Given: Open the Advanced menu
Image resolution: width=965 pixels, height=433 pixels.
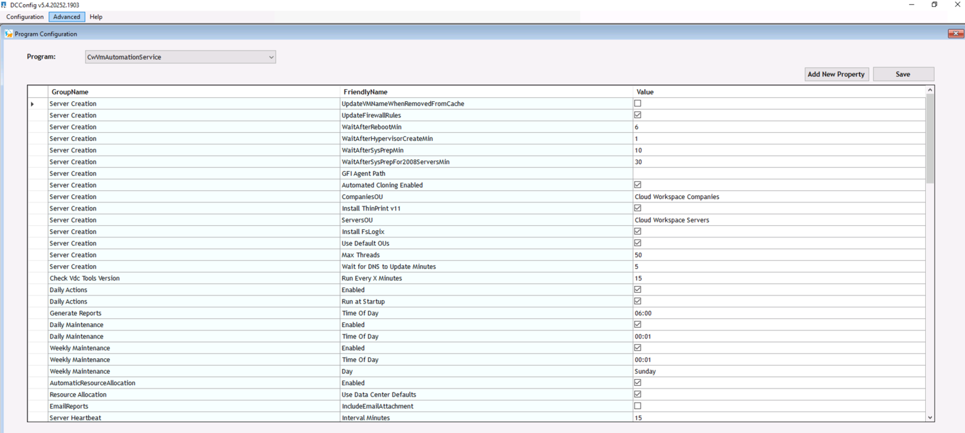Looking at the screenshot, I should pyautogui.click(x=67, y=17).
